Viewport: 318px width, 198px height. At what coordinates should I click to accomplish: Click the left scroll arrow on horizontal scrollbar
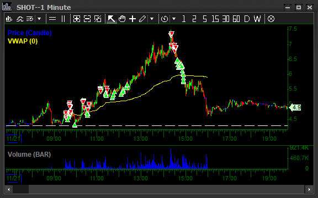[8, 189]
